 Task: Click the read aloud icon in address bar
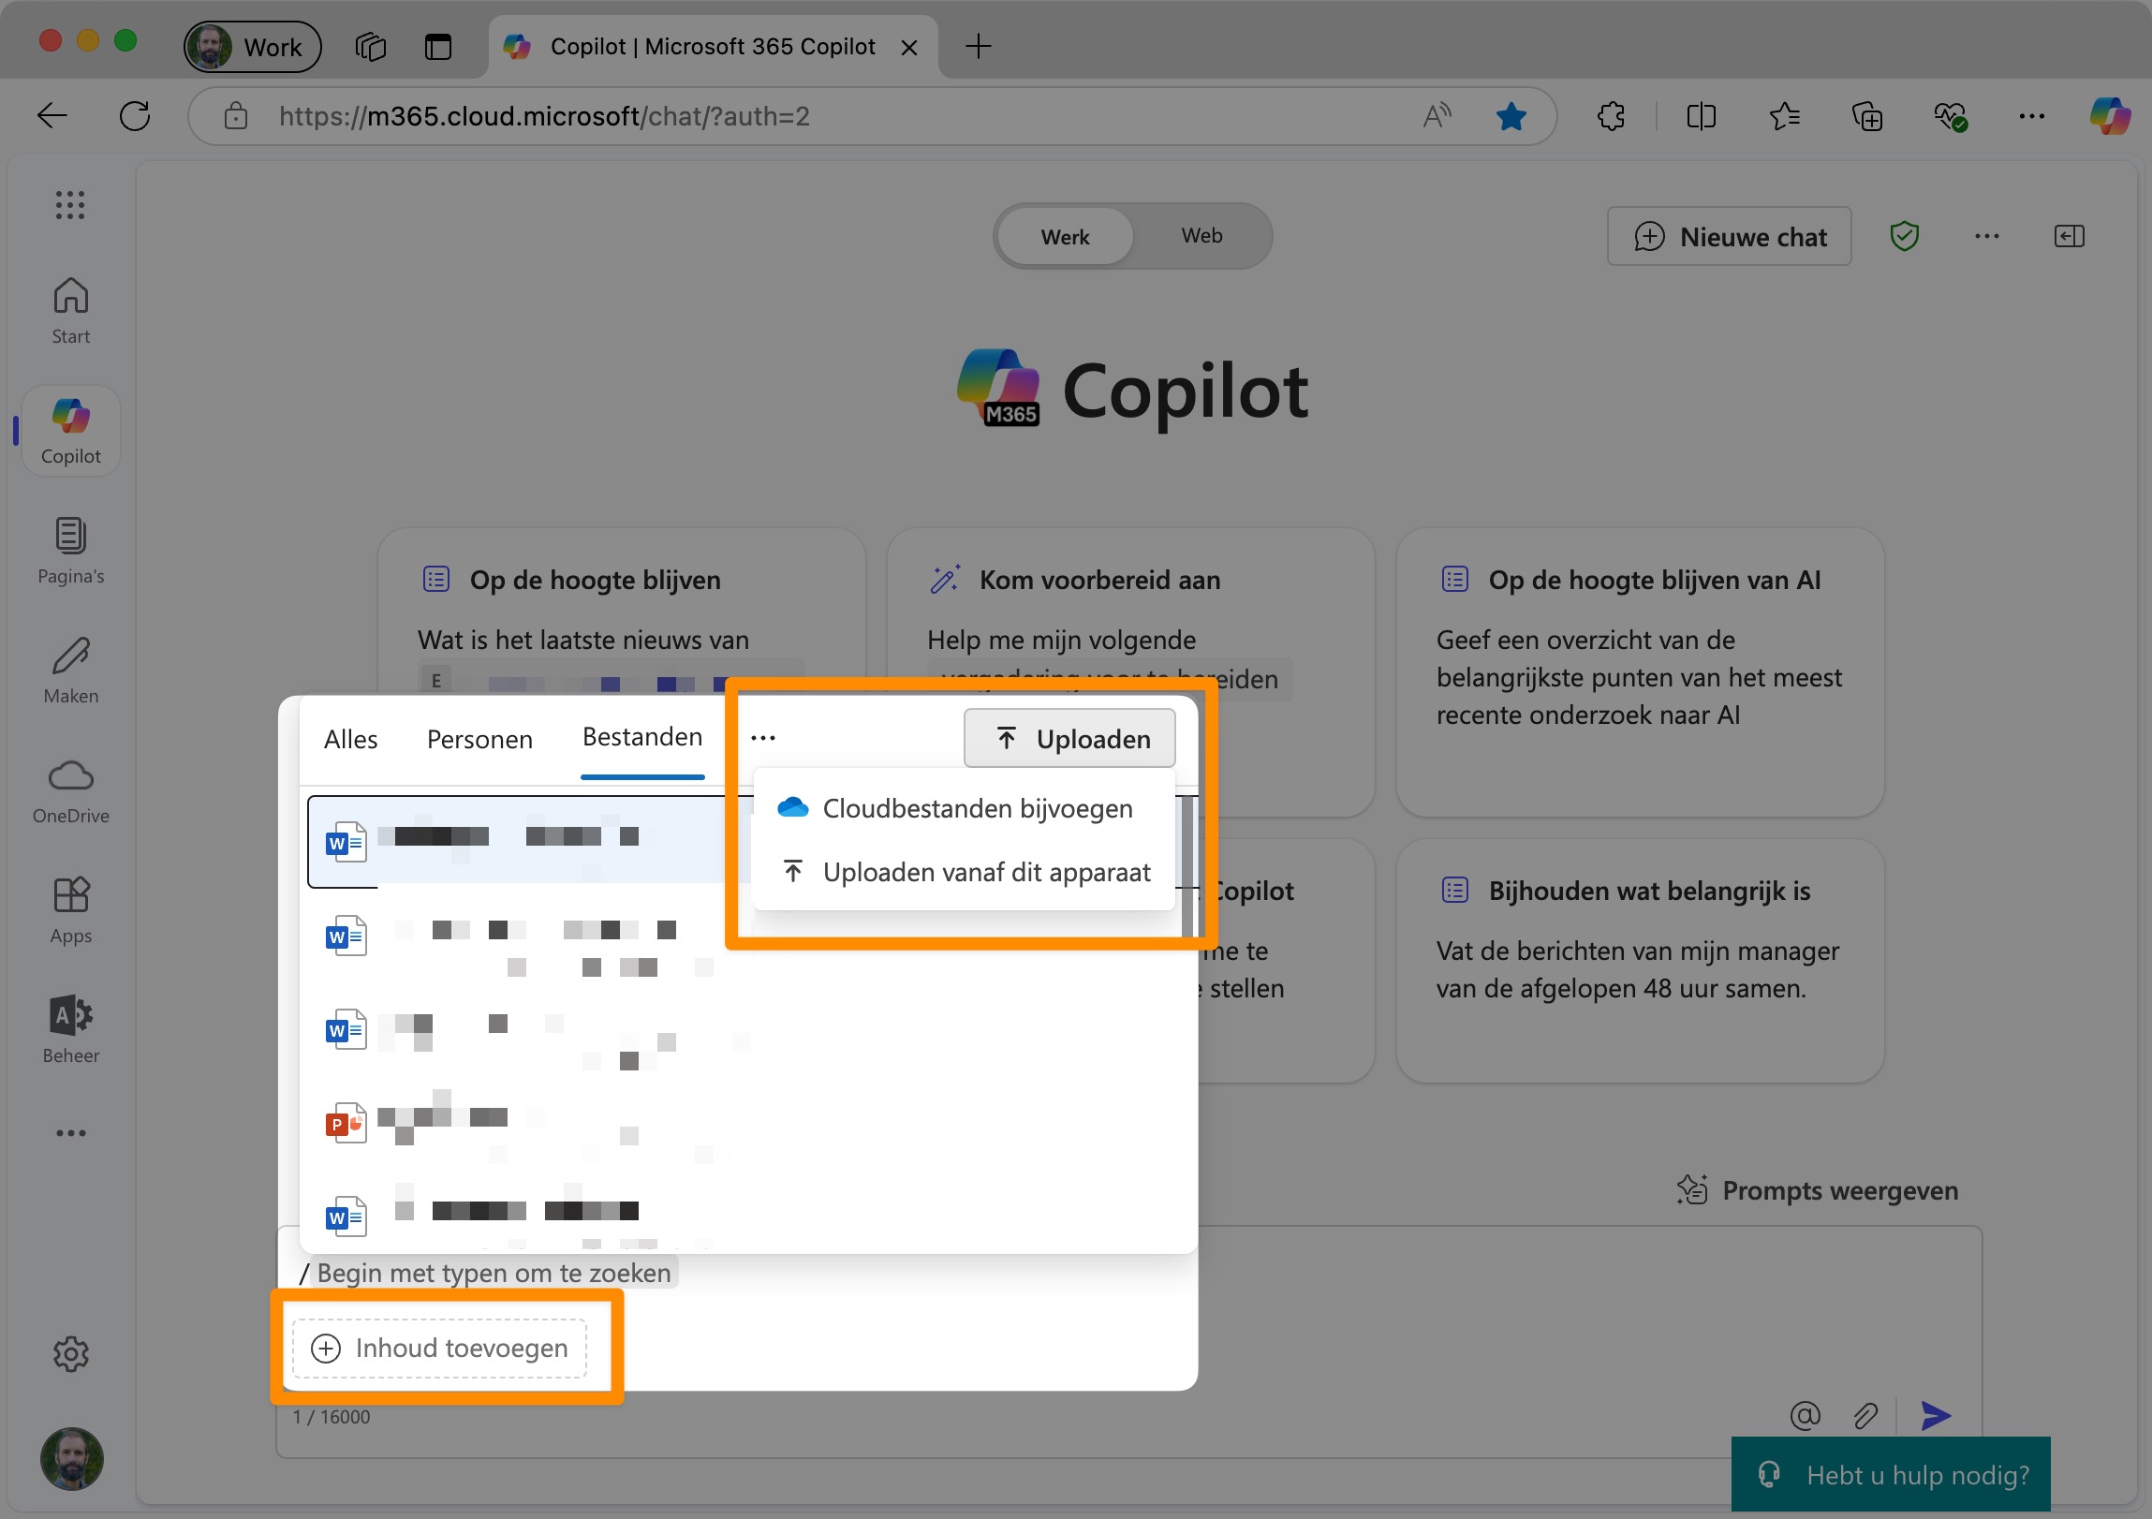1436,116
